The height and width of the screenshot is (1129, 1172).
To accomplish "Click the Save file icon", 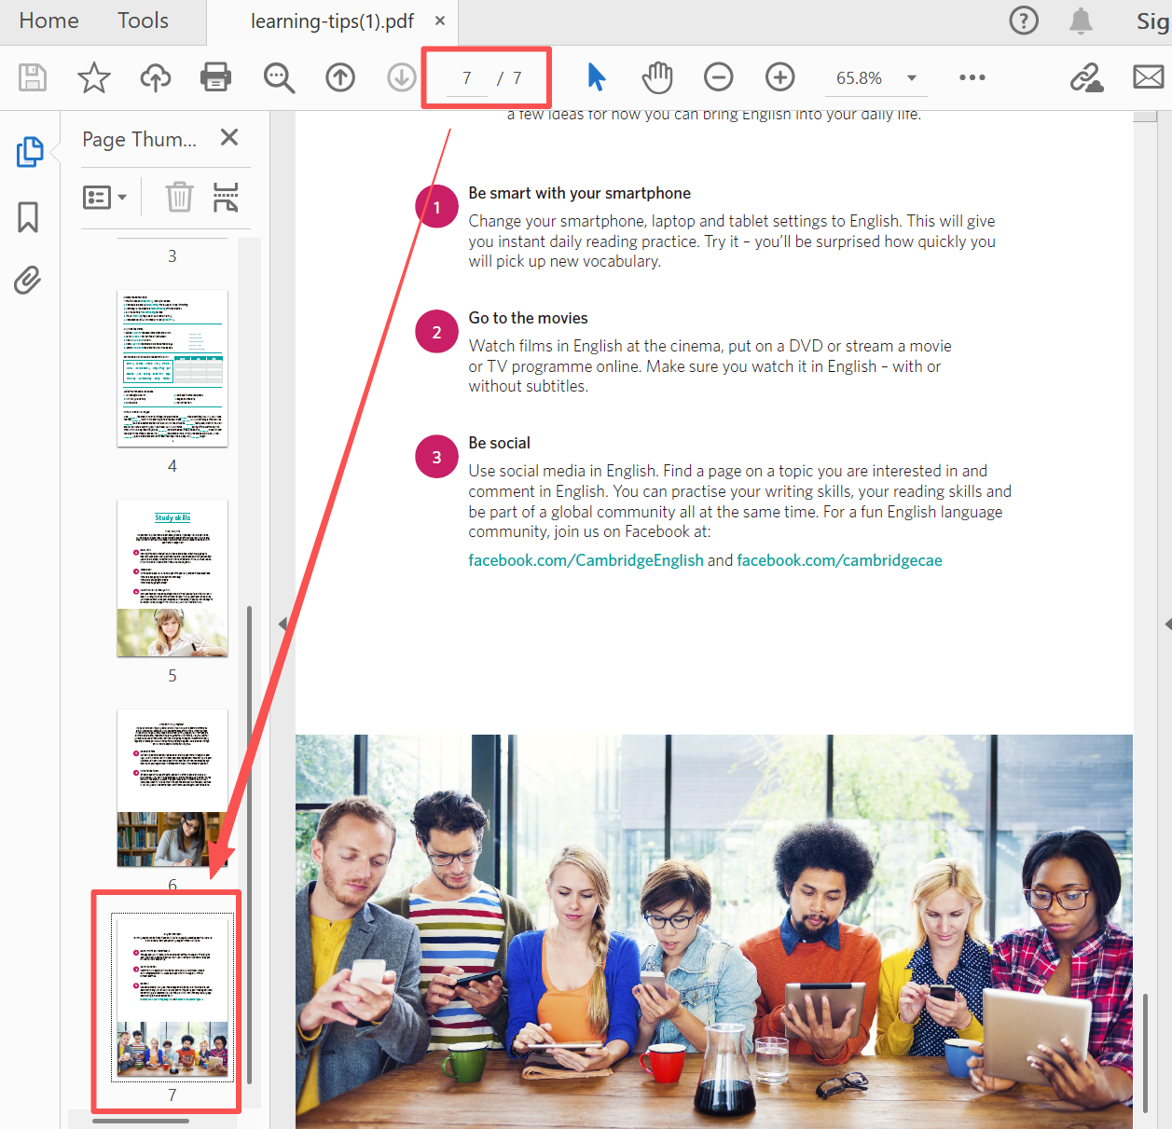I will 33,77.
